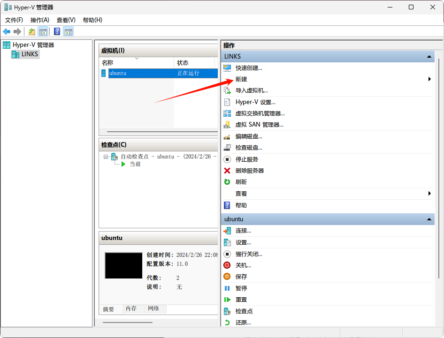Open the 操作(A) menu
Viewport: 444px width, 338px height.
point(40,20)
